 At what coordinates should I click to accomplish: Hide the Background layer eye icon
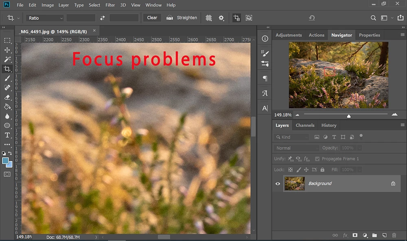coord(278,184)
